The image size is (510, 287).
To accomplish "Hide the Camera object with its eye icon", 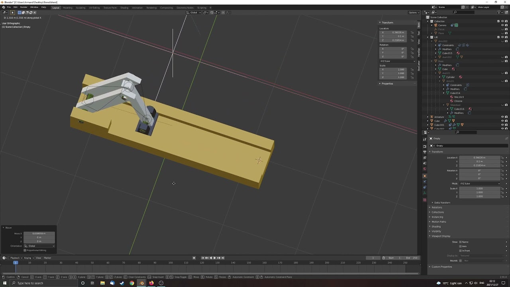I will coord(502,25).
